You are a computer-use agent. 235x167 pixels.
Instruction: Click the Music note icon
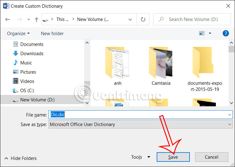tap(15, 63)
